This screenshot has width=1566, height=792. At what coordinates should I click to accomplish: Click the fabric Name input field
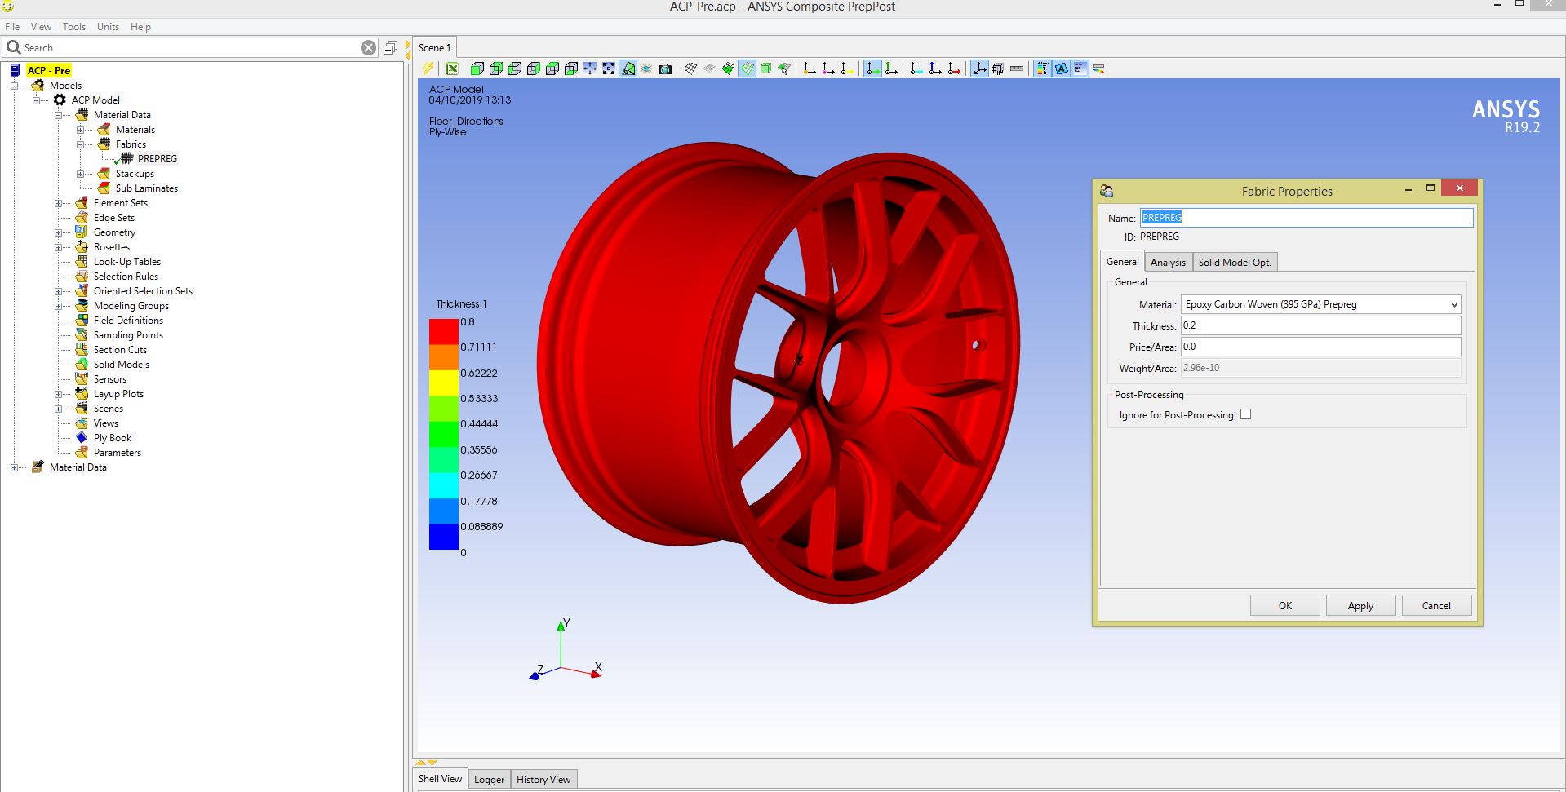pyautogui.click(x=1306, y=218)
